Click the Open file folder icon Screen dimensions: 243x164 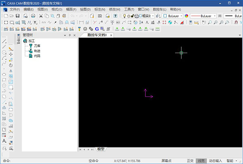(x=12, y=16)
